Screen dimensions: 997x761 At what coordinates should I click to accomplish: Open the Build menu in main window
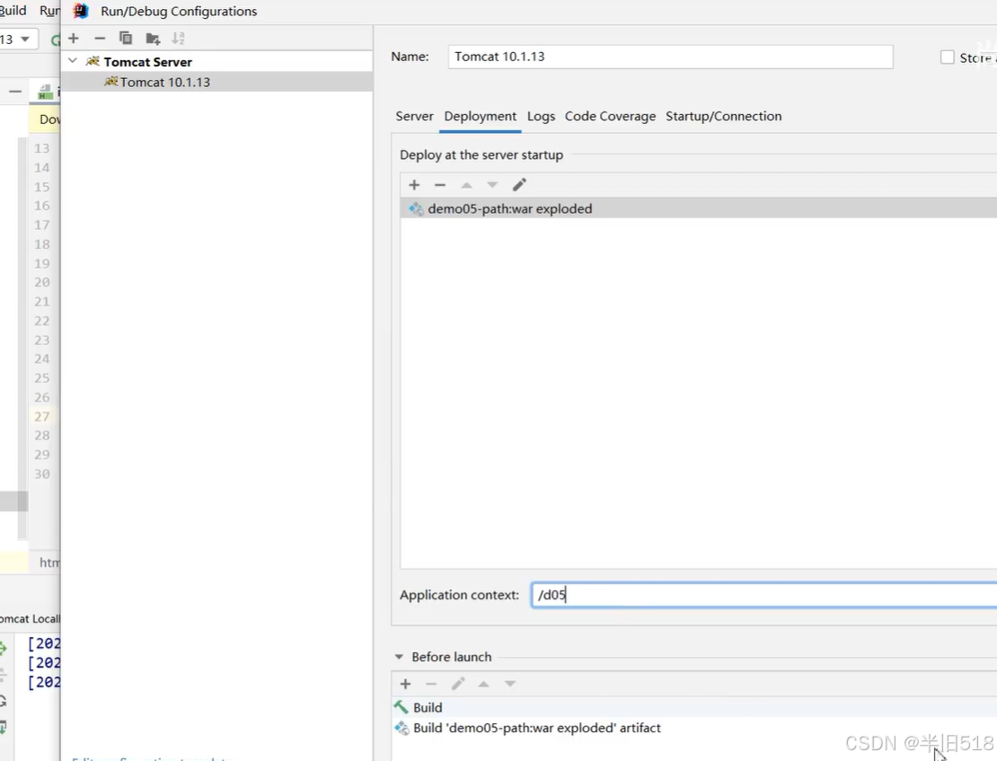point(13,11)
